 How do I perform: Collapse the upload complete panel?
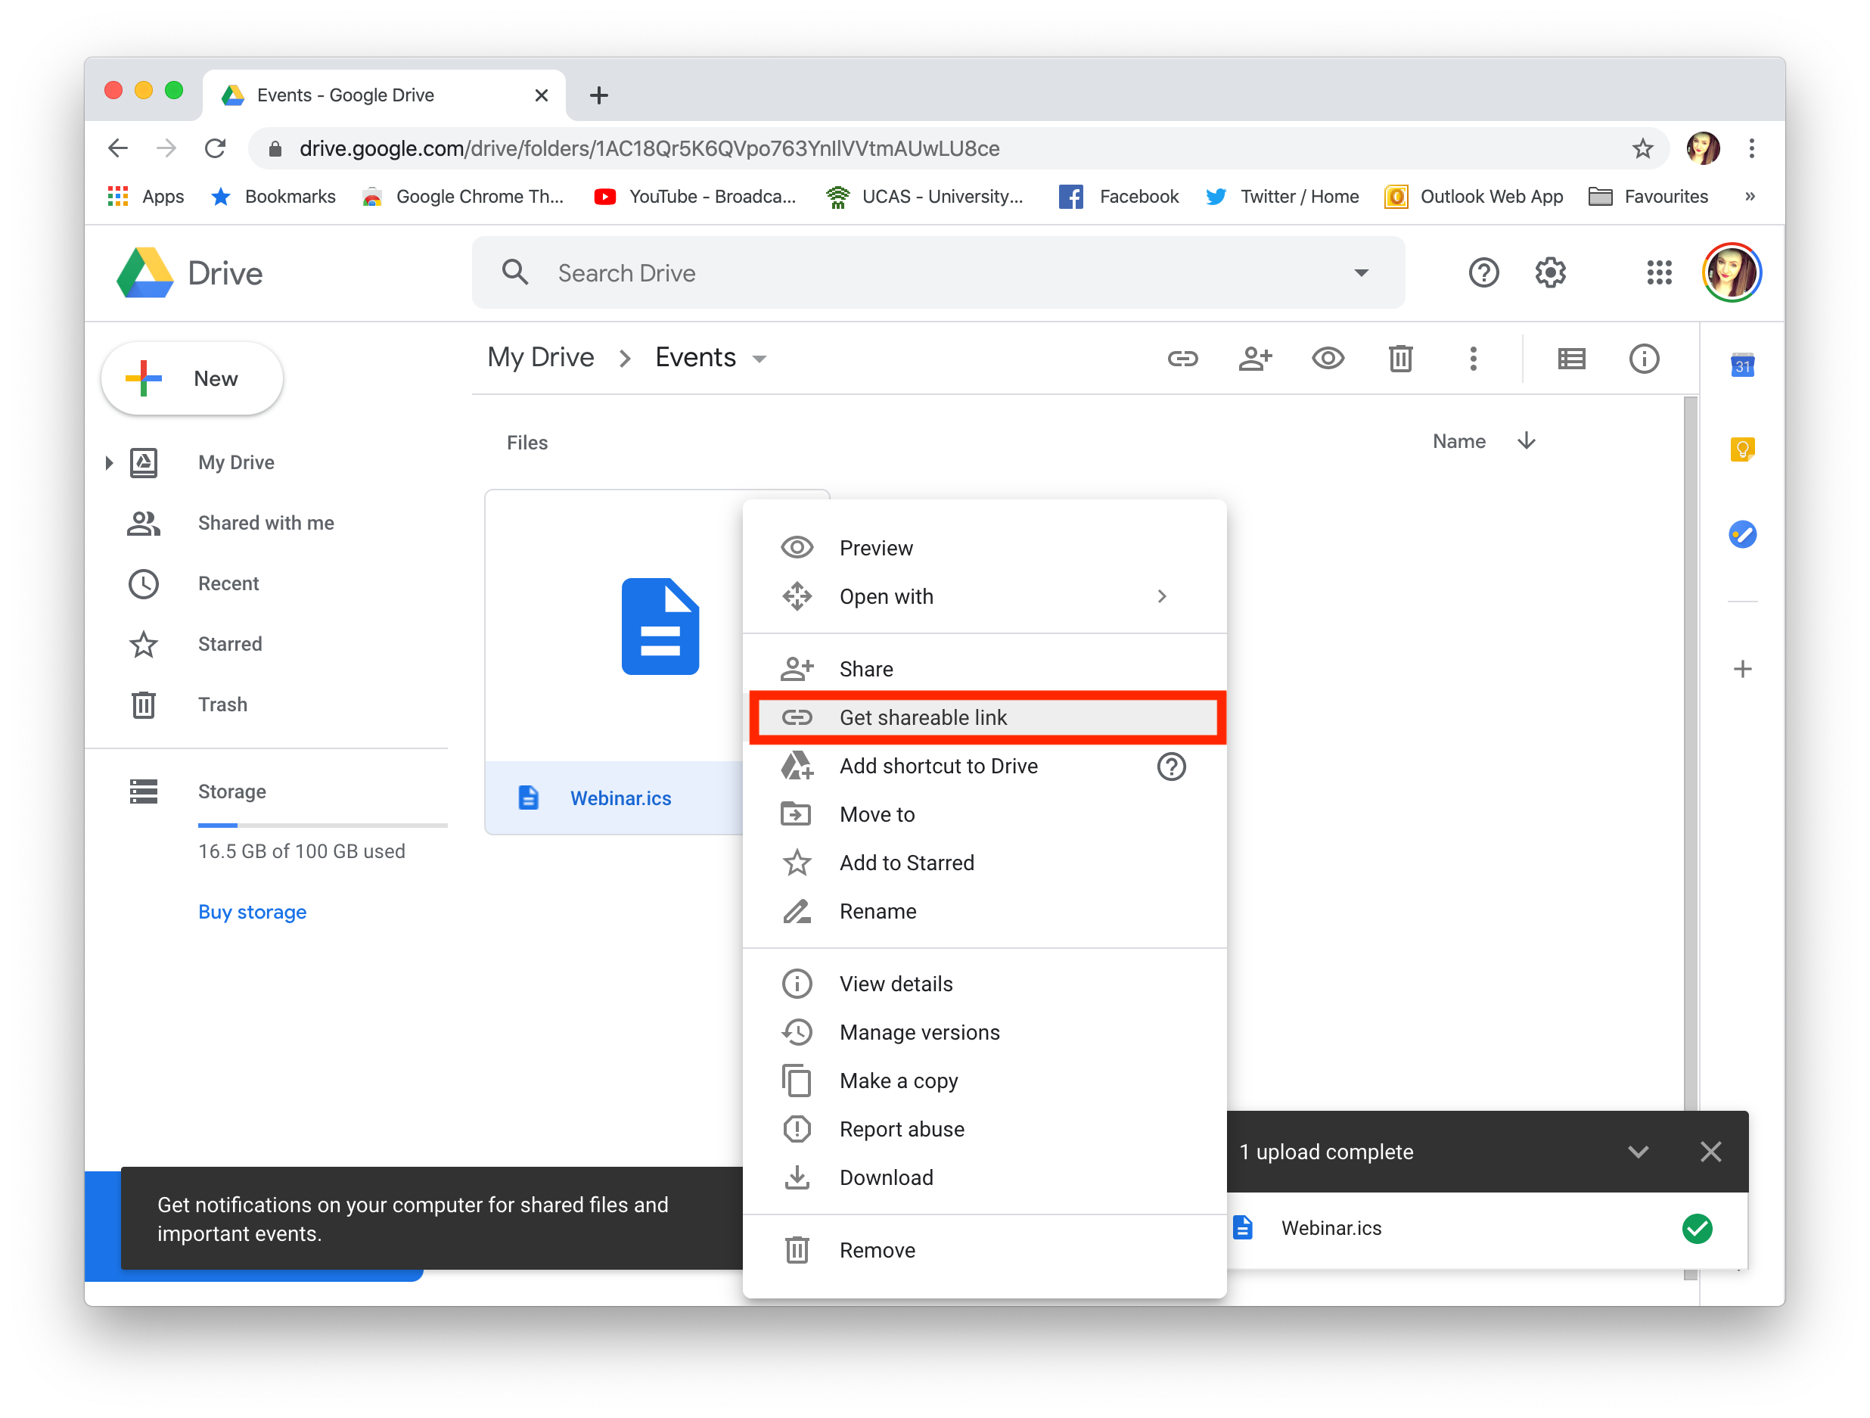pyautogui.click(x=1638, y=1152)
